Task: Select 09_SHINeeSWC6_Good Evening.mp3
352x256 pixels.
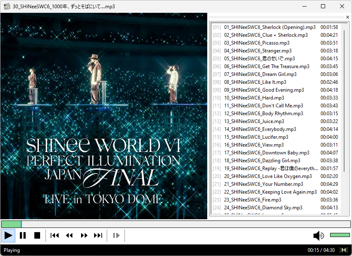Action: pyautogui.click(x=275, y=90)
